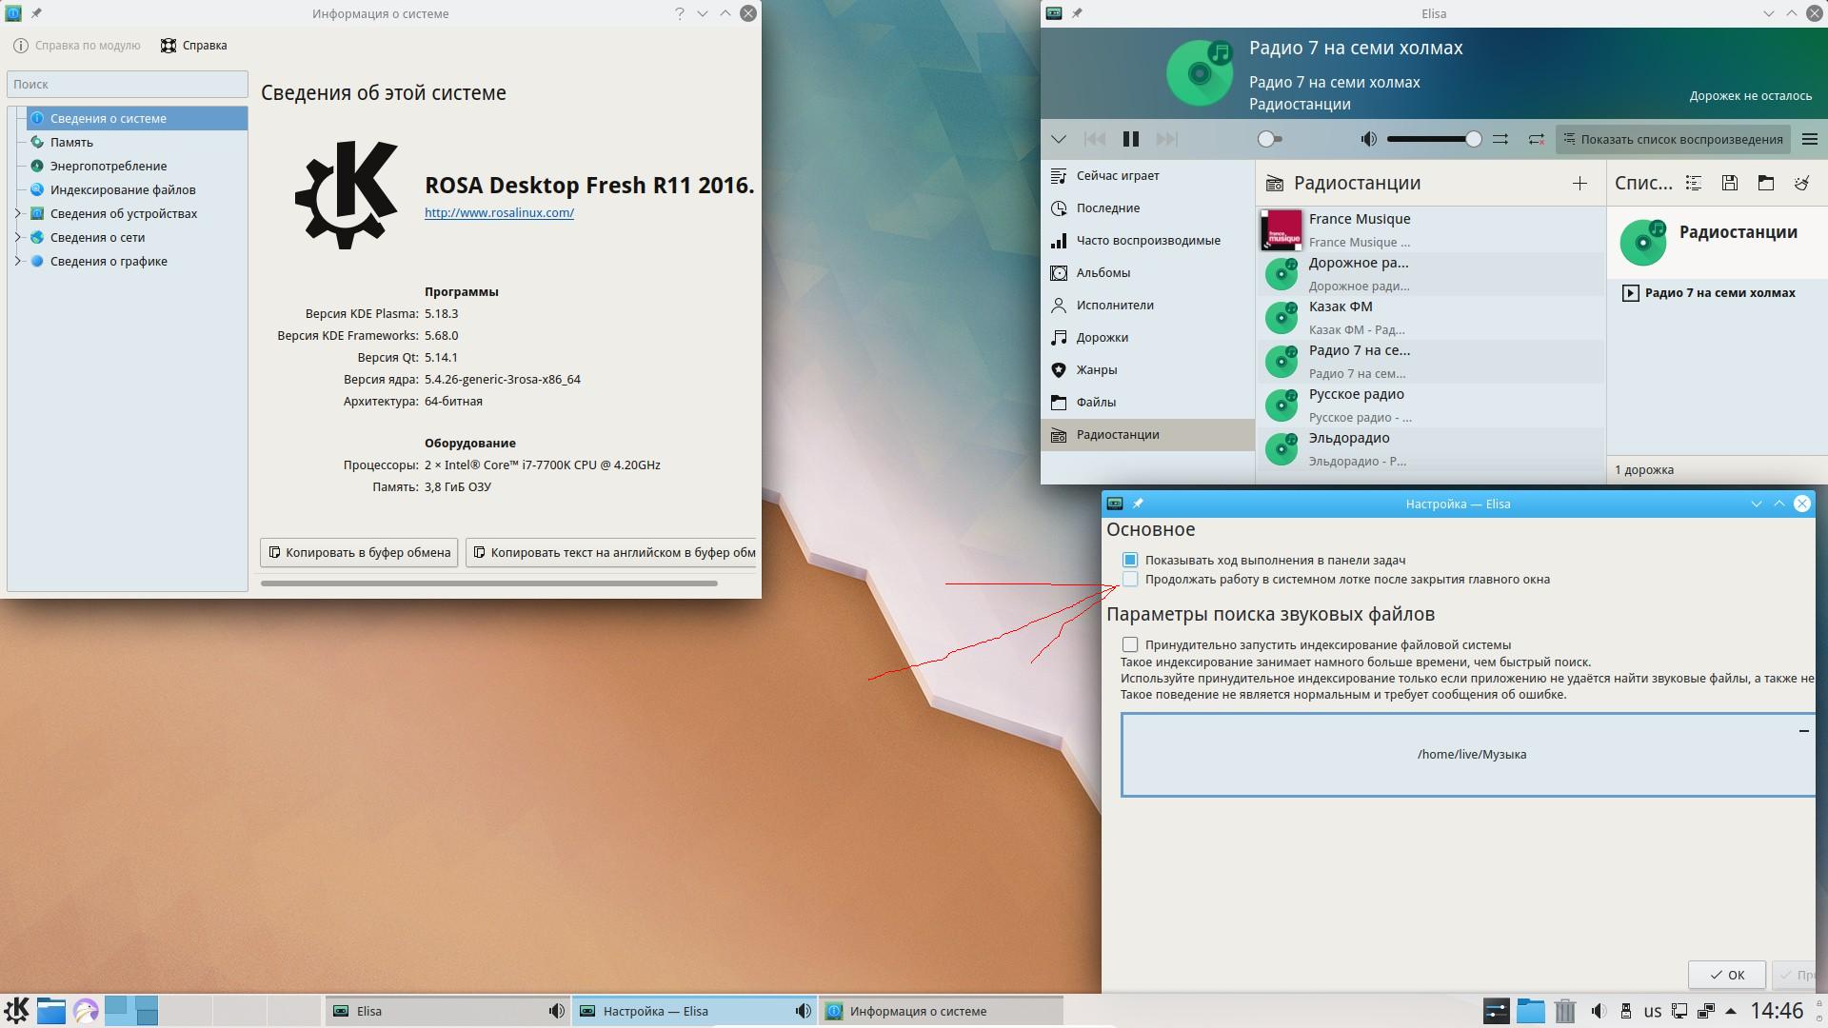This screenshot has height=1028, width=1828.
Task: Expand 'Сведения об устройствах' tree item
Action: click(x=17, y=213)
